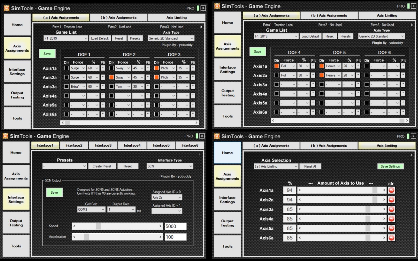Click Axis3a DOF 2 Flt filter button
Screen dimensions: 418x261
[148, 86]
